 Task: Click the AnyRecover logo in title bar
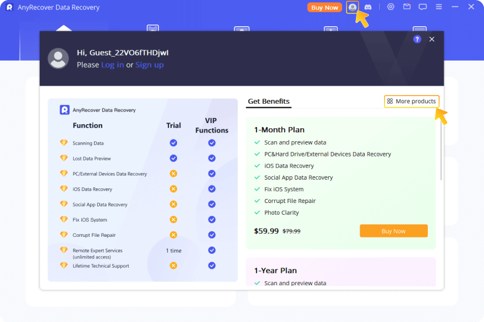pyautogui.click(x=9, y=8)
